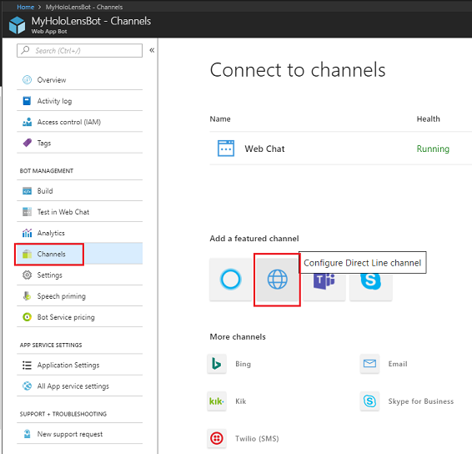Click the Activity log book icon

pos(27,101)
